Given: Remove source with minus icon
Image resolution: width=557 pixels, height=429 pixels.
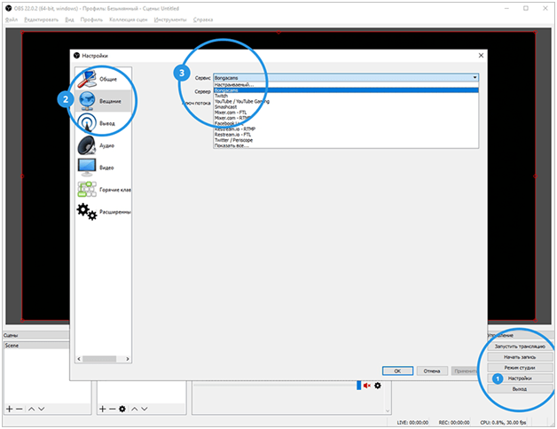Looking at the screenshot, I should [x=113, y=409].
